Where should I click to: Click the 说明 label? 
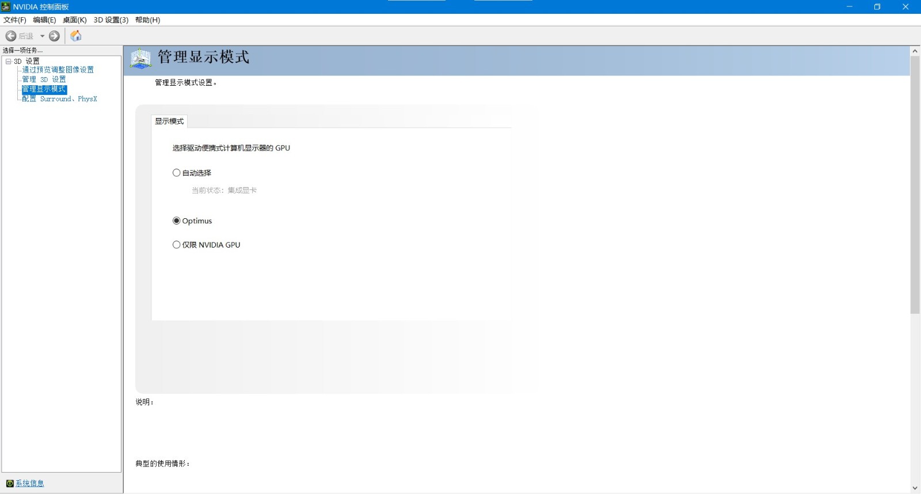[144, 402]
